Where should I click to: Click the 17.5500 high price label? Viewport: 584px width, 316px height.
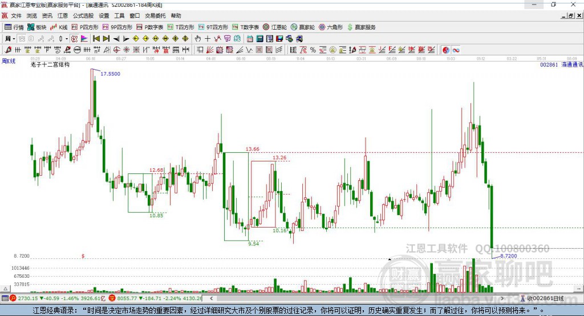click(x=110, y=74)
